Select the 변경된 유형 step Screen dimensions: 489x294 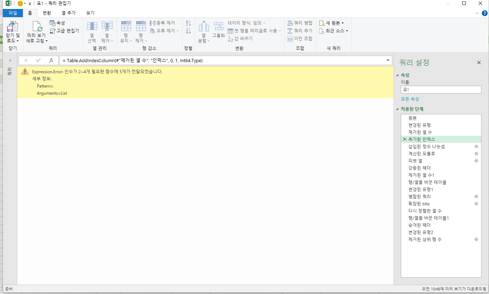point(441,125)
